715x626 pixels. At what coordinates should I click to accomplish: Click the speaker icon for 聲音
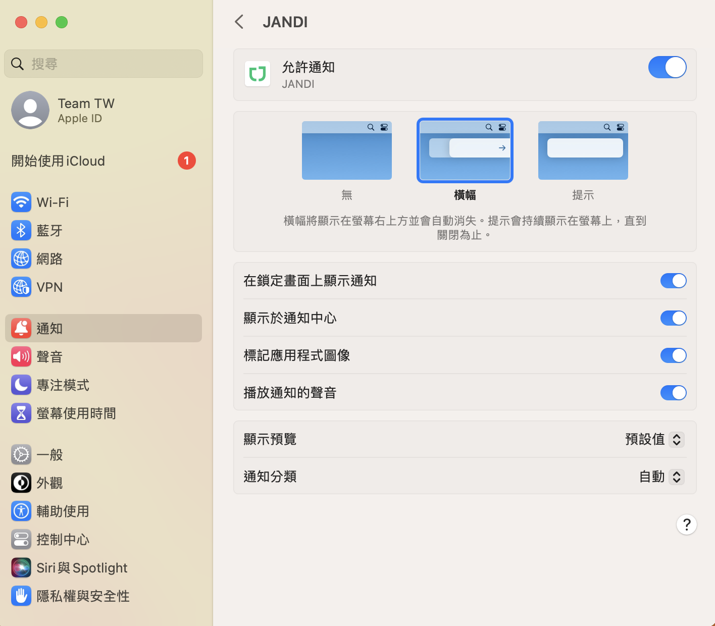click(21, 357)
